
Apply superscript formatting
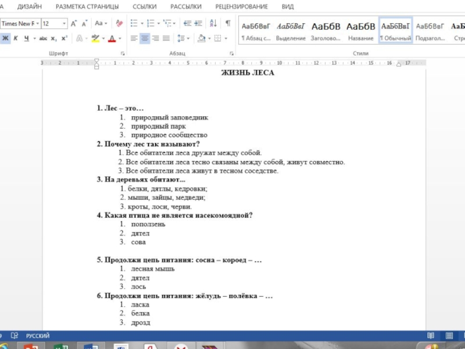click(64, 38)
